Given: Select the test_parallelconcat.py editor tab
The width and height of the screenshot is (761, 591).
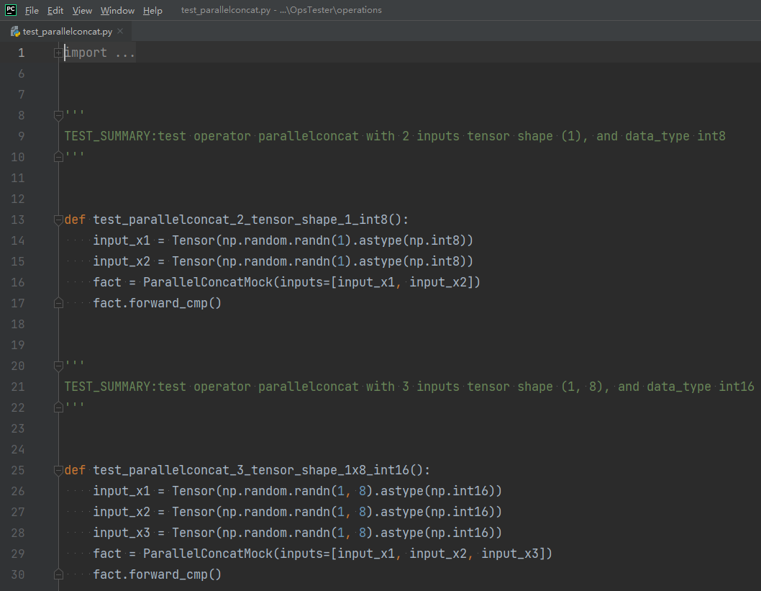Looking at the screenshot, I should (67, 32).
